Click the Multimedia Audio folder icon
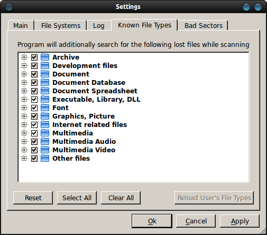 tap(45, 141)
